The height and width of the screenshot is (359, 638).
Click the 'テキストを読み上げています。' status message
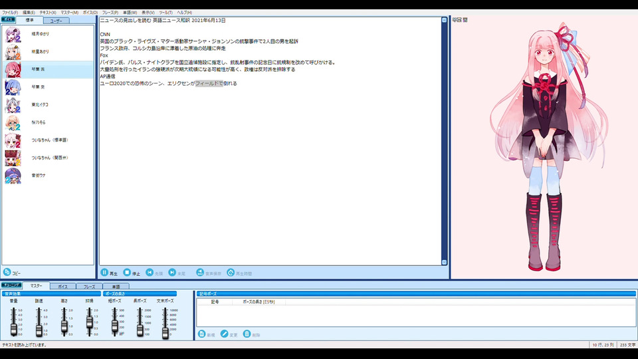tap(25, 345)
